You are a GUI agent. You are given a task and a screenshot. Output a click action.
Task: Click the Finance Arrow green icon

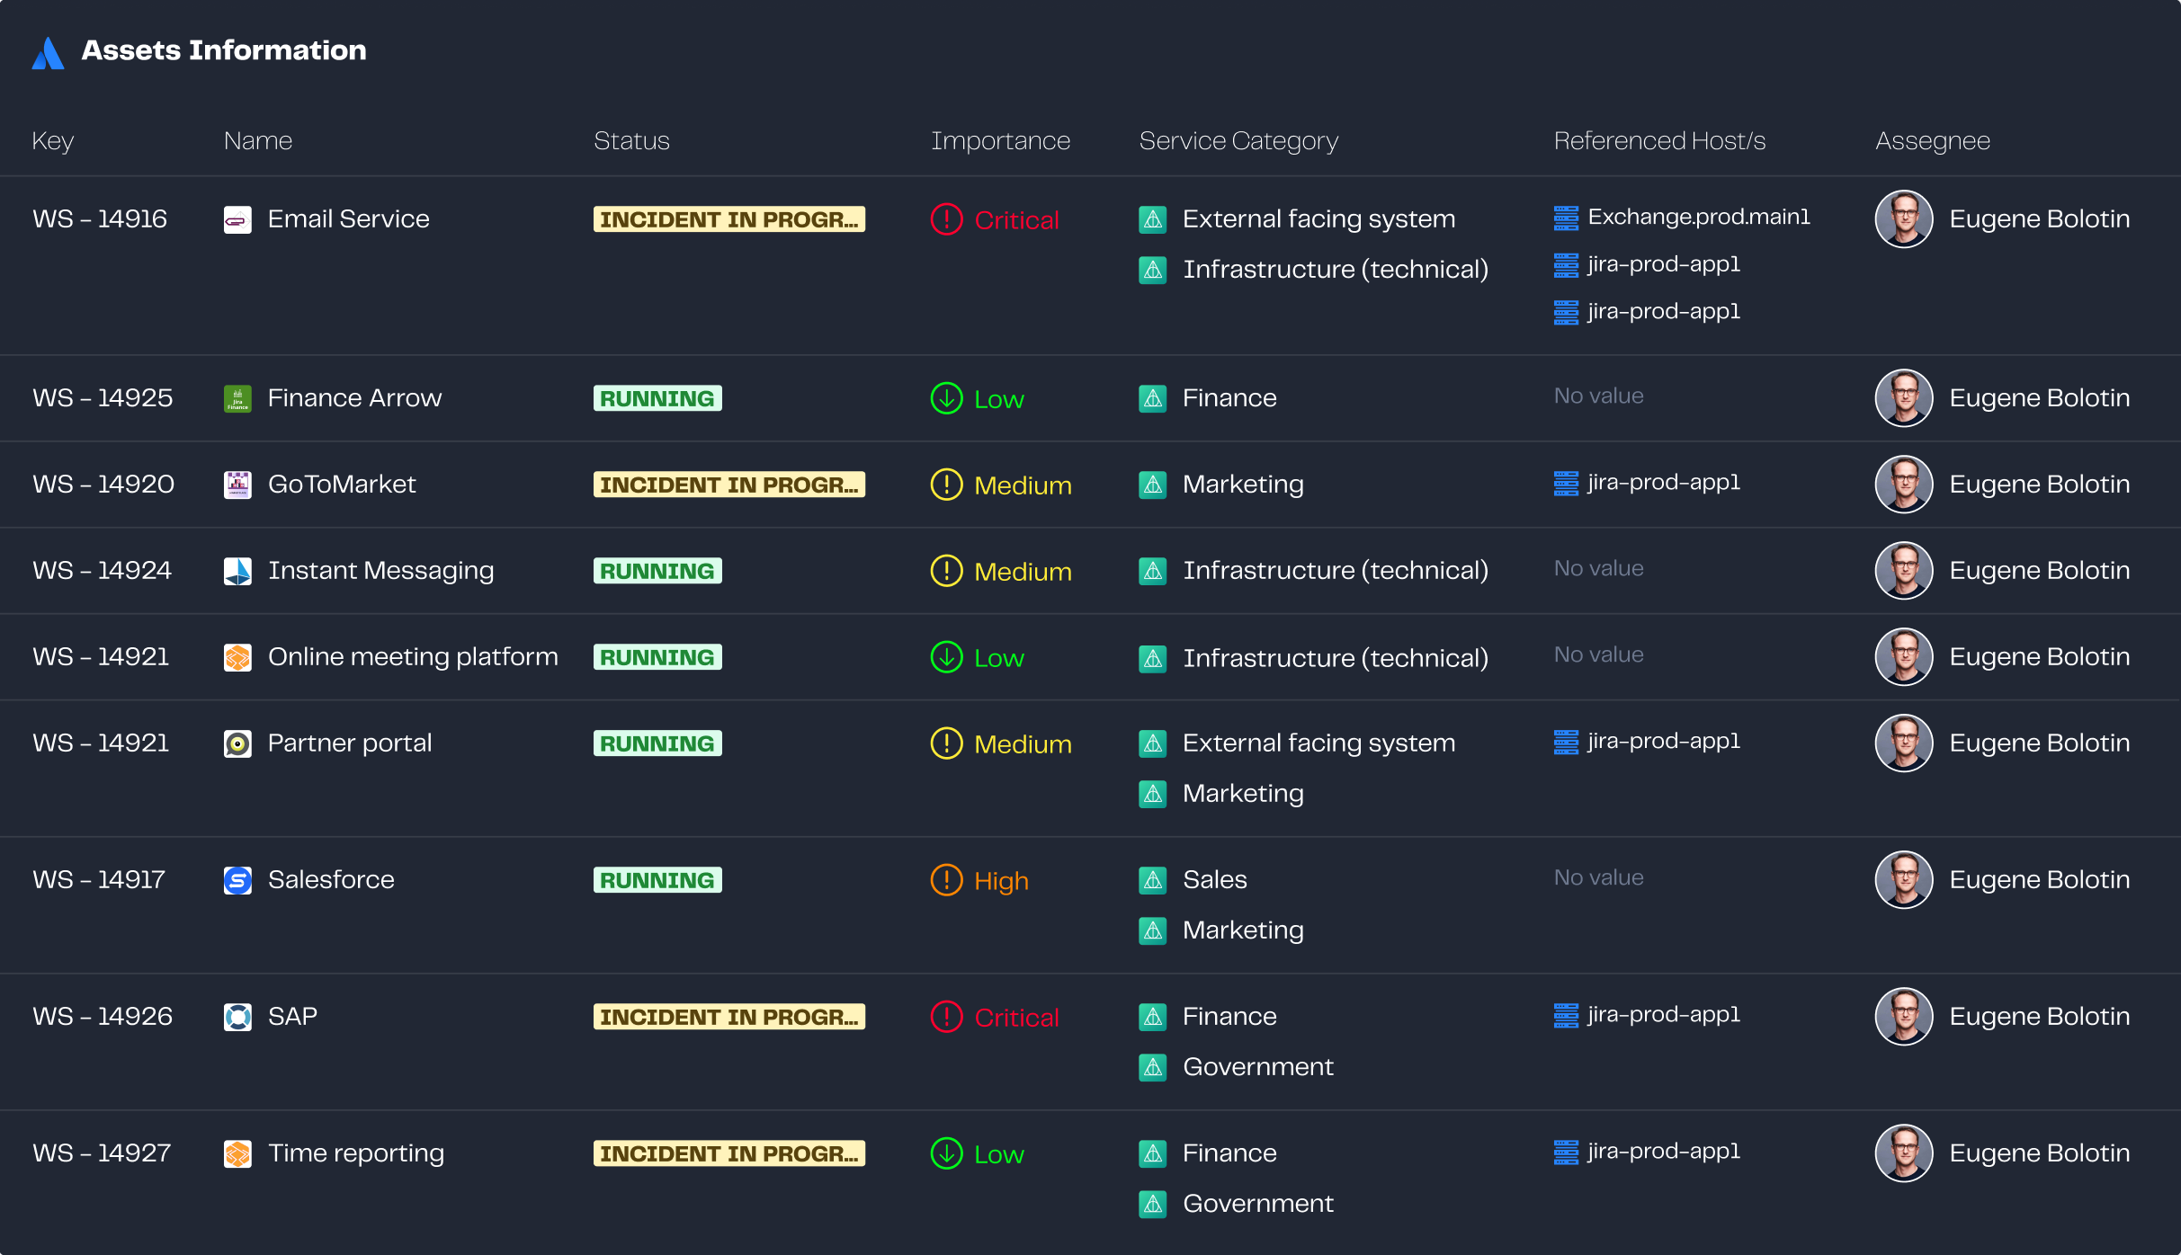[237, 399]
